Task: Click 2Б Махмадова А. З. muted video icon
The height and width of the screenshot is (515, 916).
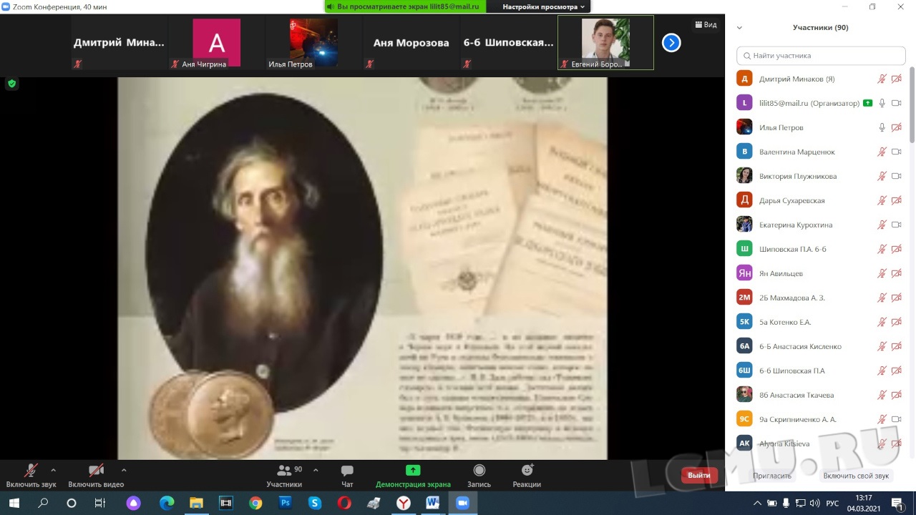Action: pos(897,298)
